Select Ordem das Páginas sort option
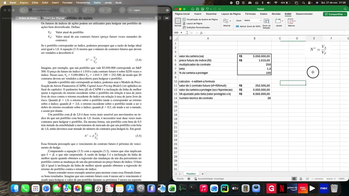Image resolution: width=349 pixels, height=196 pixels. tap(54, 18)
